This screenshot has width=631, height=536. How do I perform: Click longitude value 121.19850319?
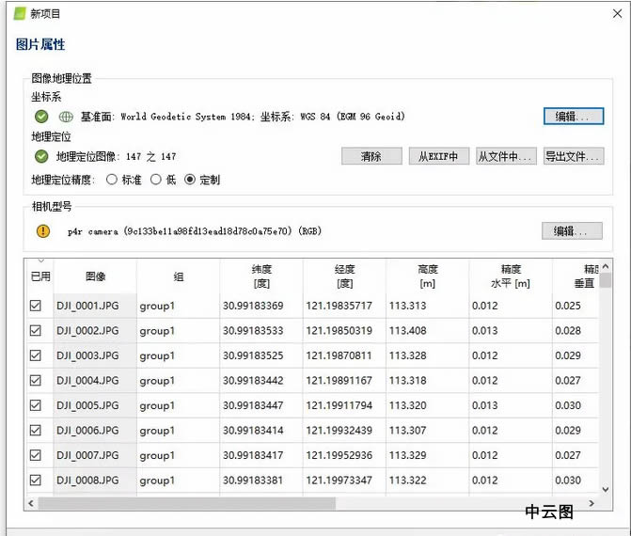click(x=339, y=331)
